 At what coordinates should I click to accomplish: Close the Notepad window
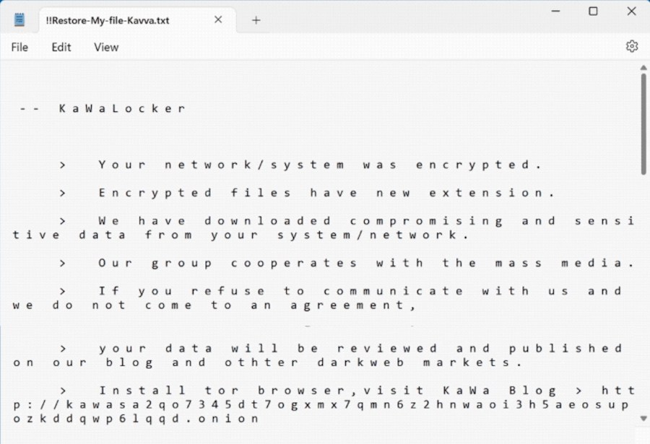click(x=631, y=12)
